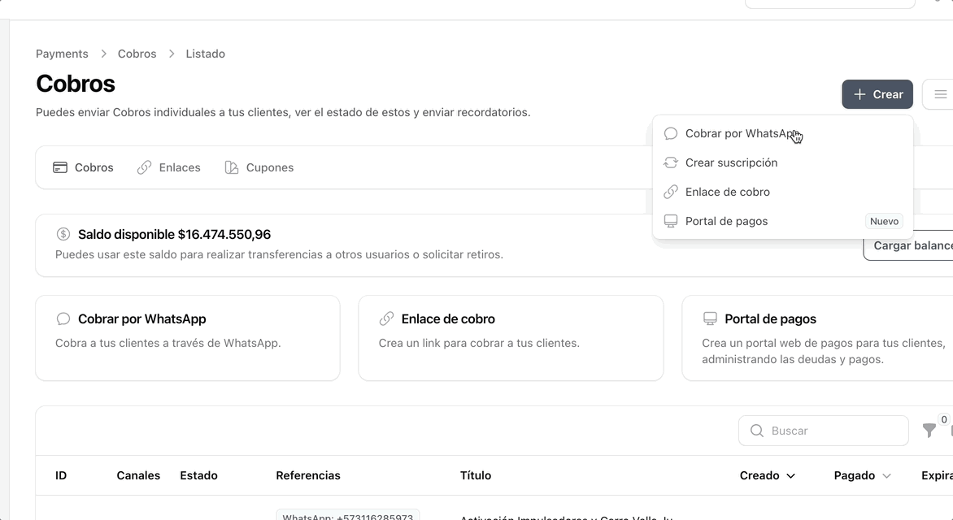
Task: Select Portal de pagos from the Crear menu
Action: coord(727,221)
